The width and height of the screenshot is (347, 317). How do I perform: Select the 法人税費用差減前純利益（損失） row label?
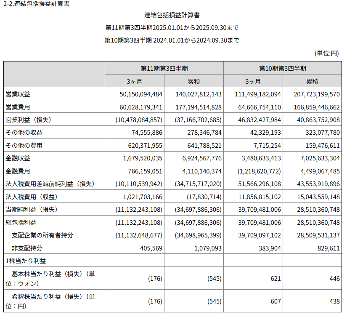[50, 184]
